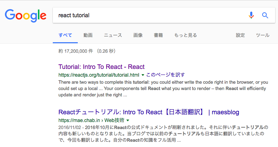This screenshot has height=147, width=278.
Task: Switch to the 動画 tab
Action: [x=88, y=35]
